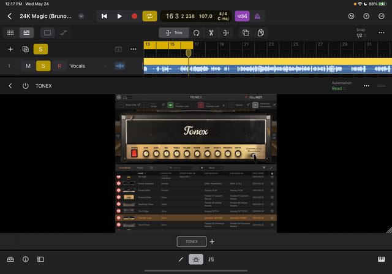Start recording with the red Record button
The width and height of the screenshot is (392, 274).
point(135,17)
